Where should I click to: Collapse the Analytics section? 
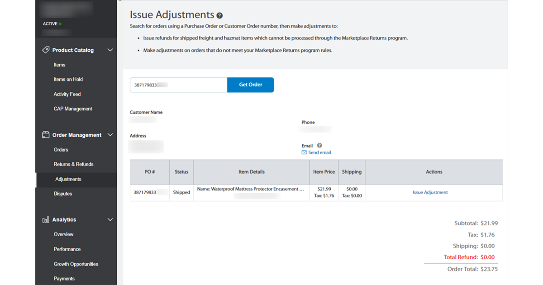point(110,219)
